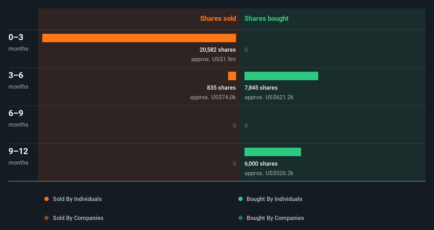This screenshot has width=434, height=230.
Task: Click the 6,000 shares value
Action: (261, 164)
